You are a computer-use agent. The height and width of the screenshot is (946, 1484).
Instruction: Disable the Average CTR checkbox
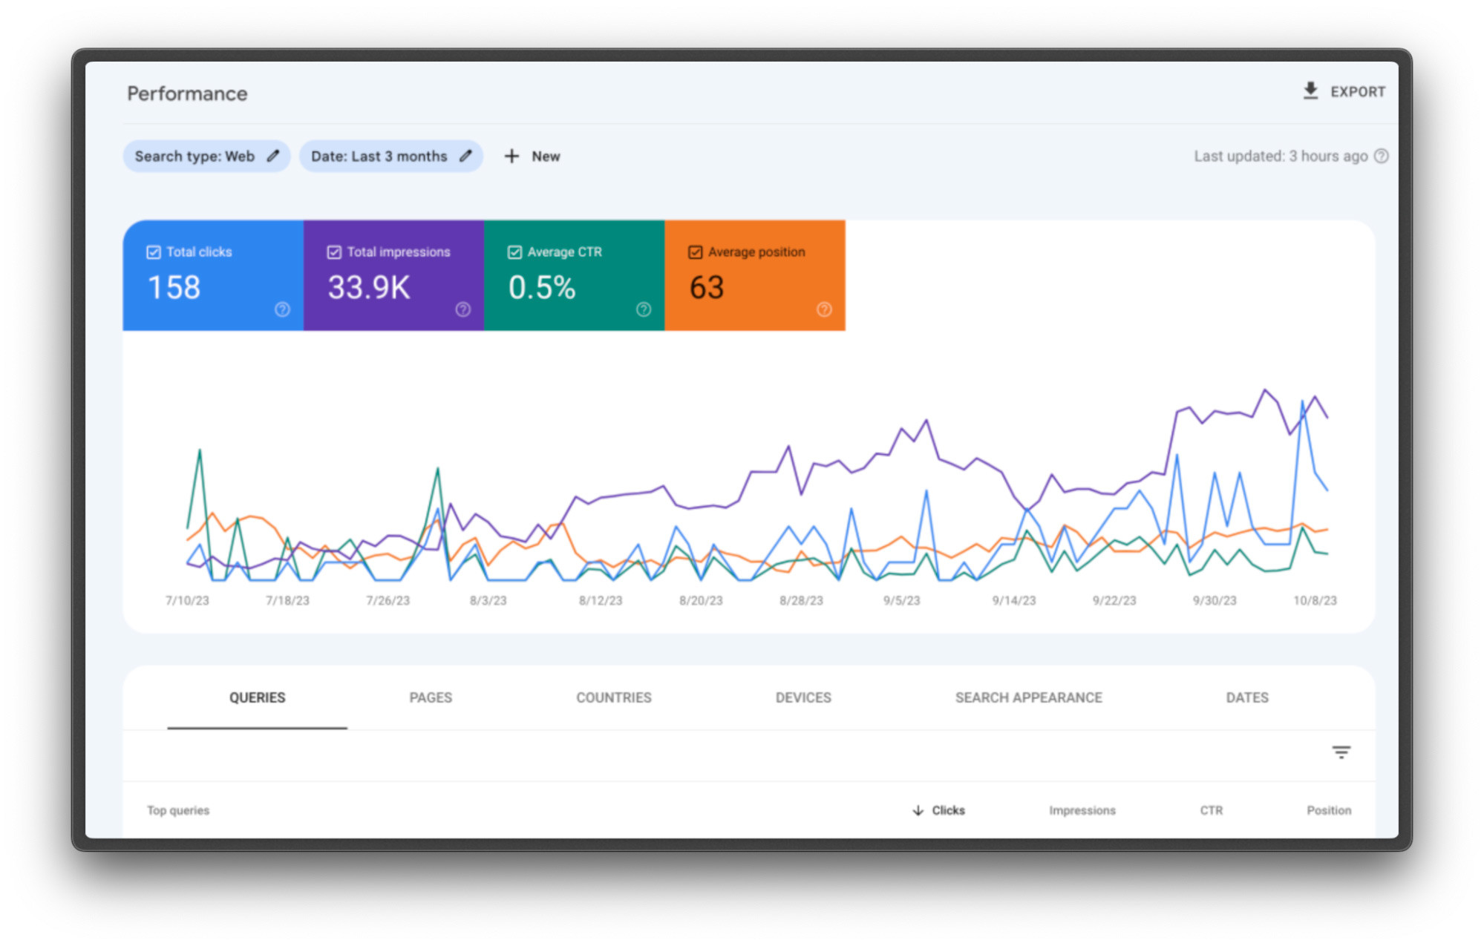coord(514,252)
